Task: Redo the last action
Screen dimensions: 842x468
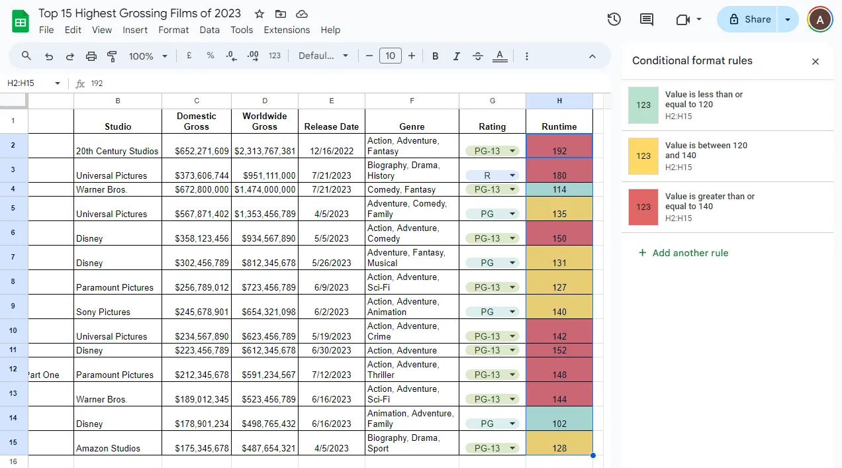Action: (70, 56)
